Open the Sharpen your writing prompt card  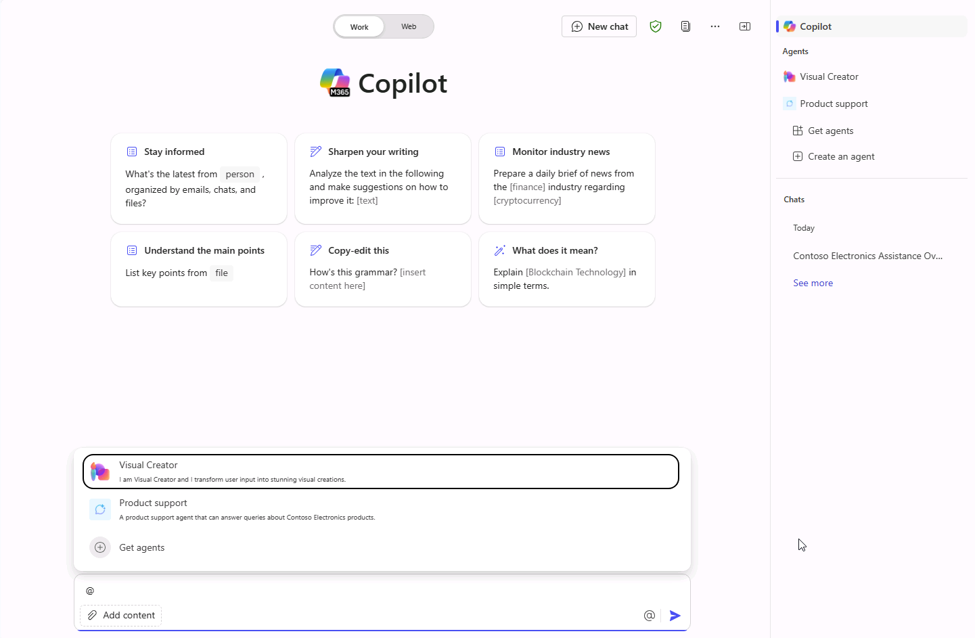click(383, 179)
